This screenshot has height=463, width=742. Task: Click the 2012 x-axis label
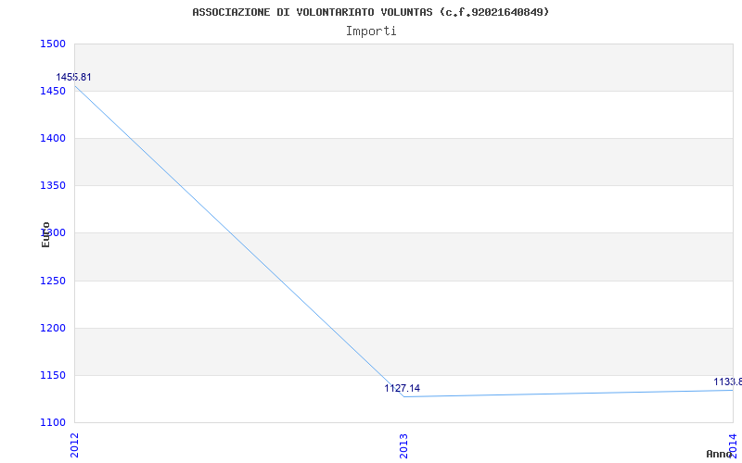(74, 445)
